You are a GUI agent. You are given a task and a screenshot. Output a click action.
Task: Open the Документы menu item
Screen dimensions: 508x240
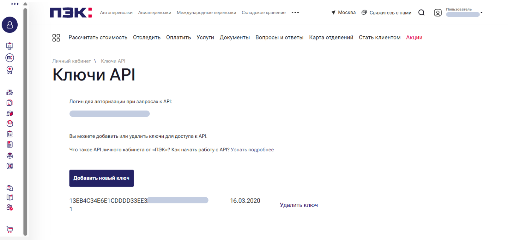235,38
